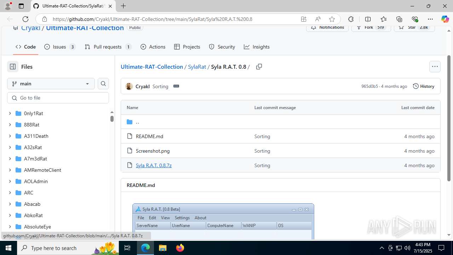Click the browser back arrow
The height and width of the screenshot is (255, 453).
(x=10, y=19)
